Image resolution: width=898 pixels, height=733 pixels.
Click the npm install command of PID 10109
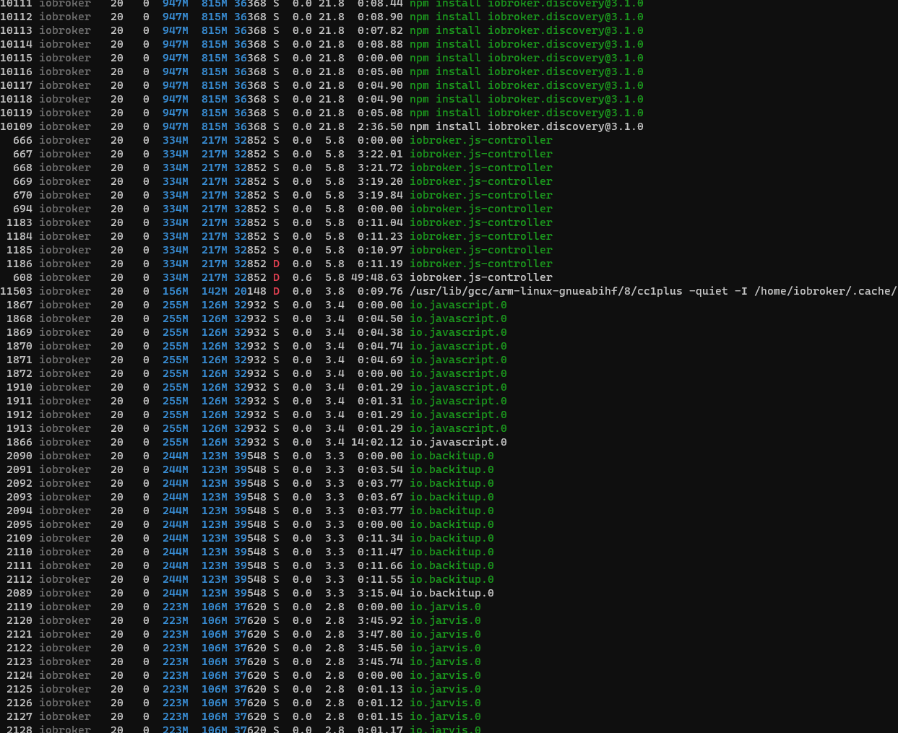point(526,126)
